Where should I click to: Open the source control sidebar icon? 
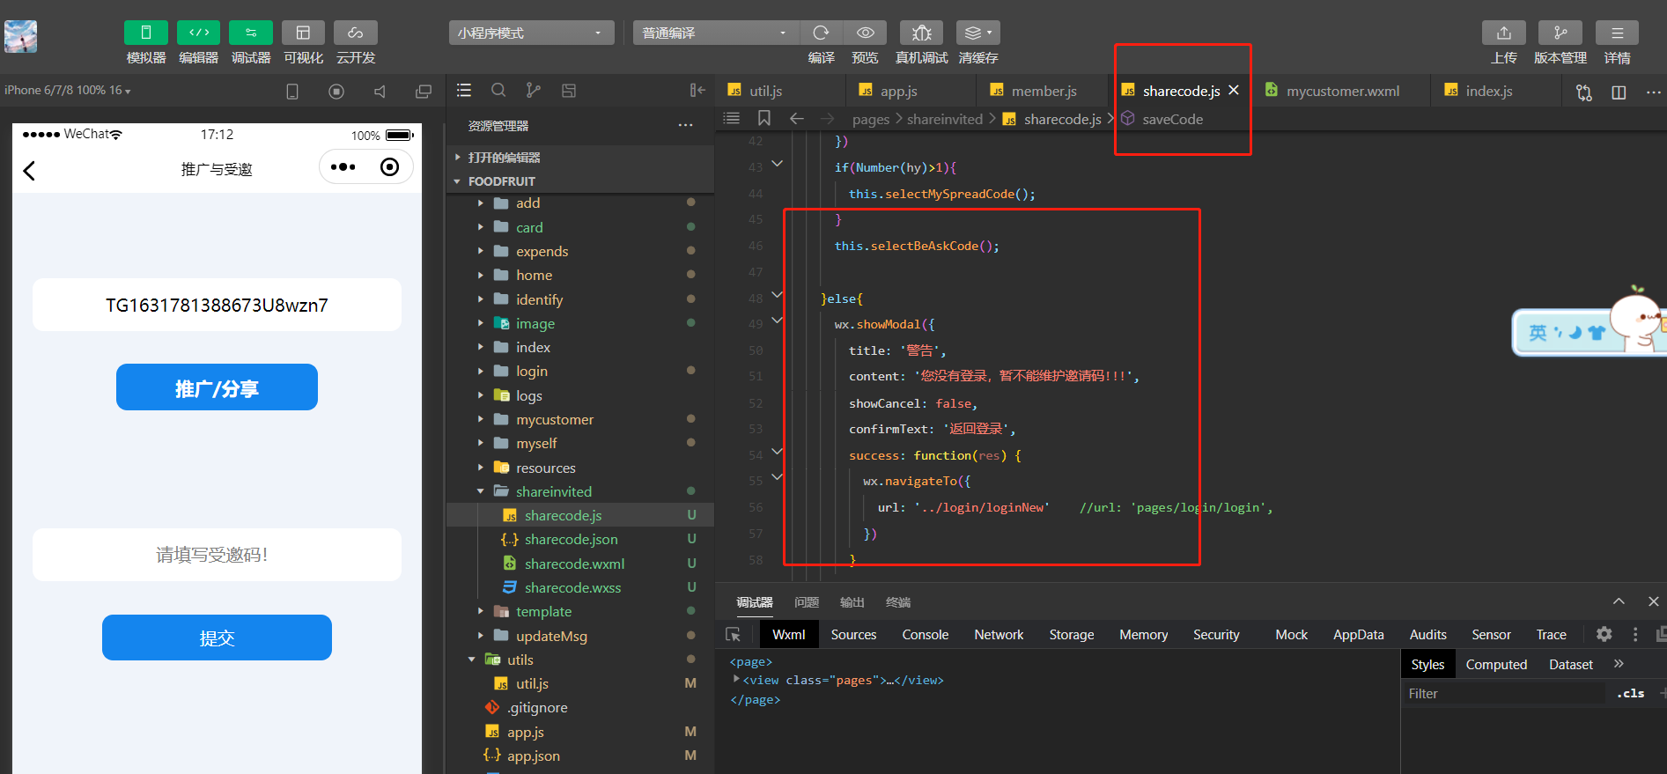[534, 91]
